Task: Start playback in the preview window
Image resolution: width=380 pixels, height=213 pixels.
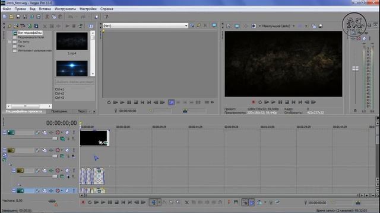Action: pos(273,102)
